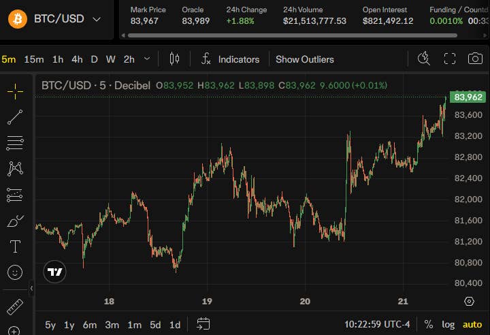The image size is (490, 335).
Task: Select the Text annotation tool
Action: coord(15,246)
